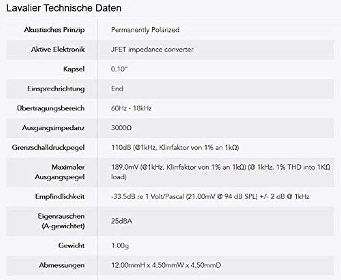Select the 'Akustisches Prinzip' row label

[54, 30]
